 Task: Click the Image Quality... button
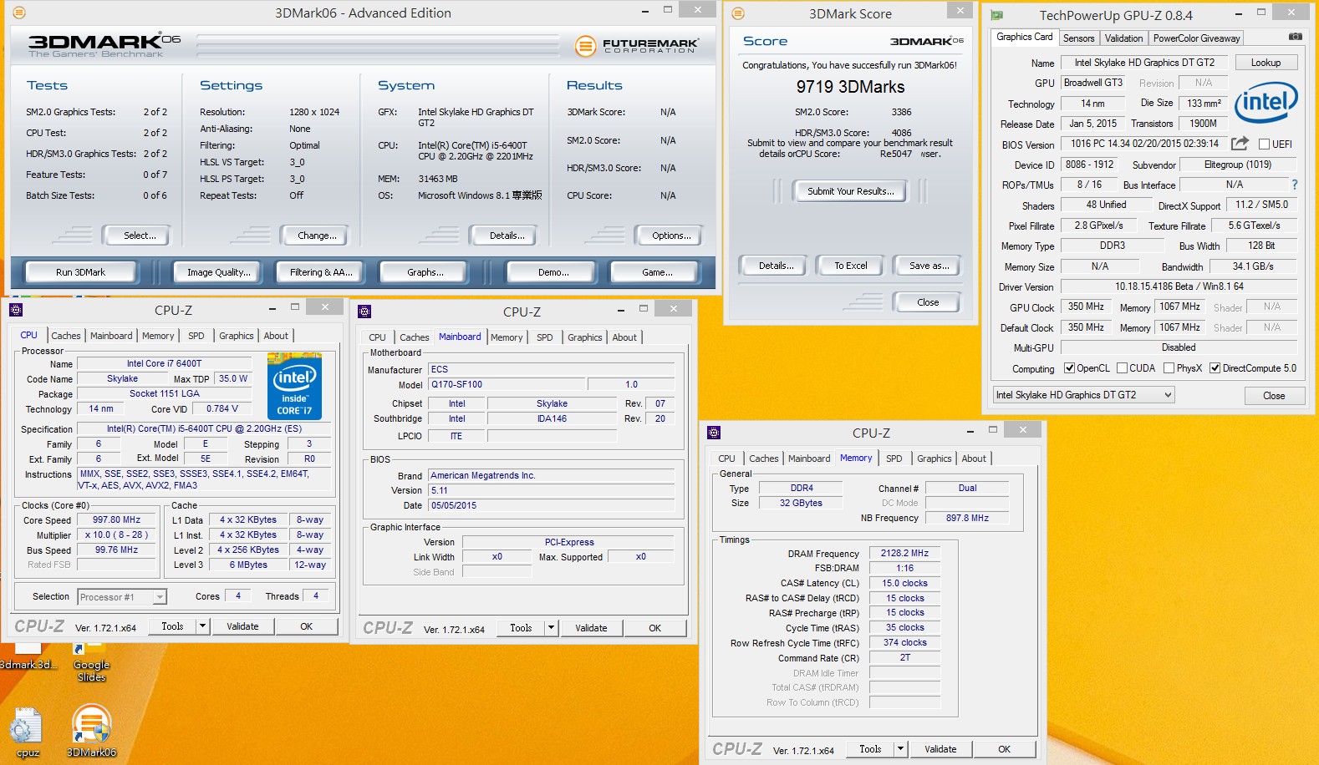pyautogui.click(x=218, y=272)
